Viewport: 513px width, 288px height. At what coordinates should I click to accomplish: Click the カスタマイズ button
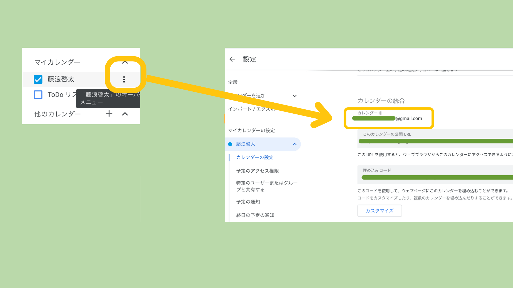[379, 211]
